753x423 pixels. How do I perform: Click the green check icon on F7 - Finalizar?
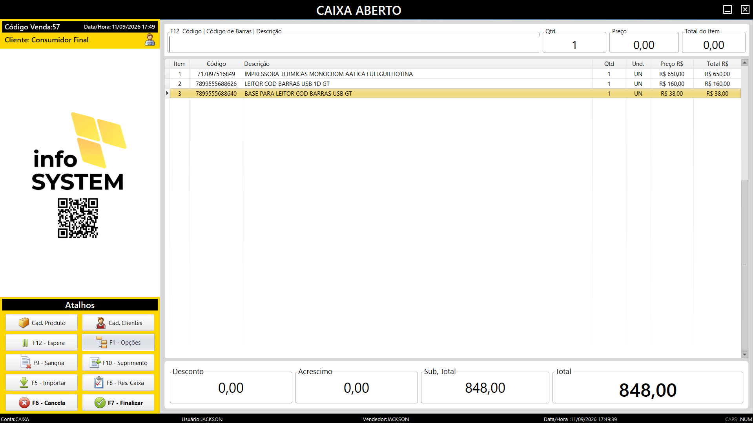pyautogui.click(x=100, y=403)
